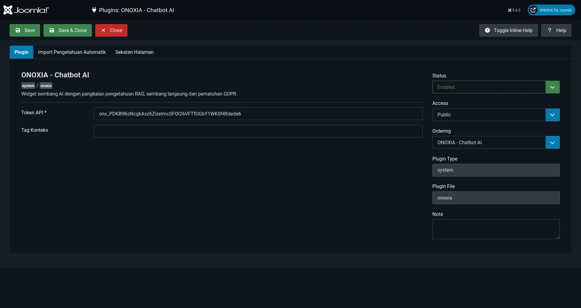
Task: Open Sekatan Halaman tab
Action: (134, 52)
